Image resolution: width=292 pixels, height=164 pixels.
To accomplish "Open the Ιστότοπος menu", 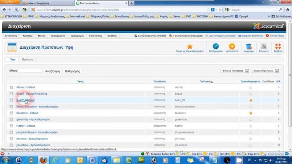I will tap(11, 36).
